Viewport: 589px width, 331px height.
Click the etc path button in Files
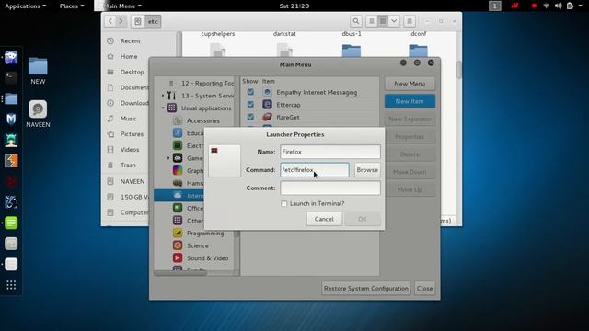(153, 21)
